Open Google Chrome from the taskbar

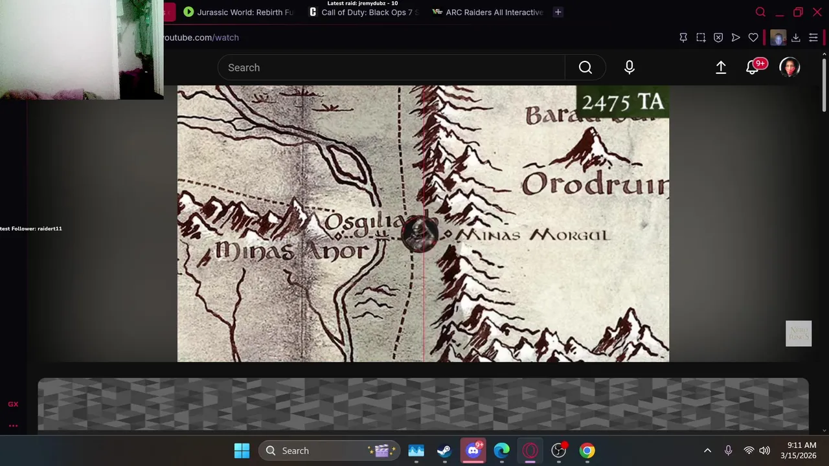587,450
